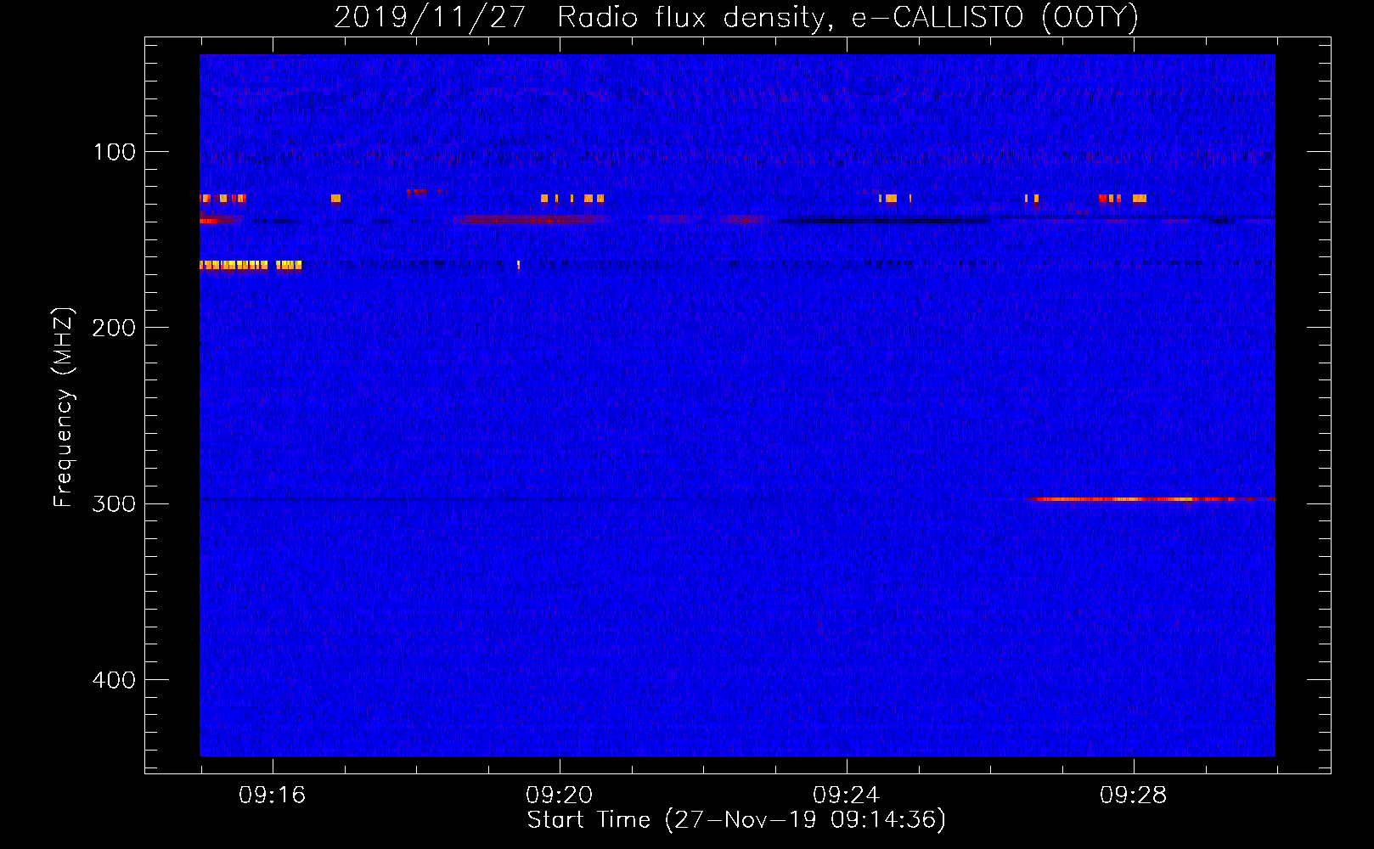Select the plot title mentioning e-CALLISTO (OOTY)
The height and width of the screenshot is (849, 1374).
click(x=736, y=17)
